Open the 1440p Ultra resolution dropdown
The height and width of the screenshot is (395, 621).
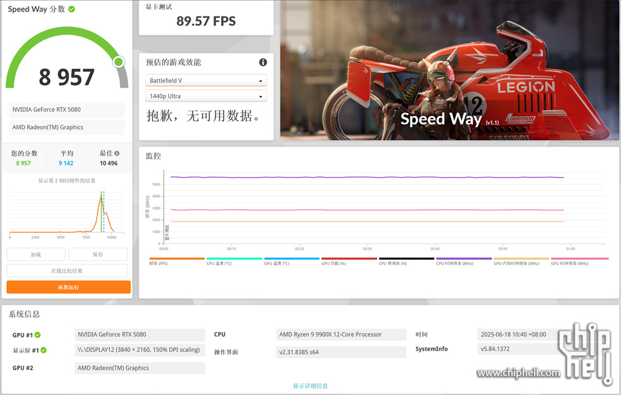pyautogui.click(x=207, y=96)
